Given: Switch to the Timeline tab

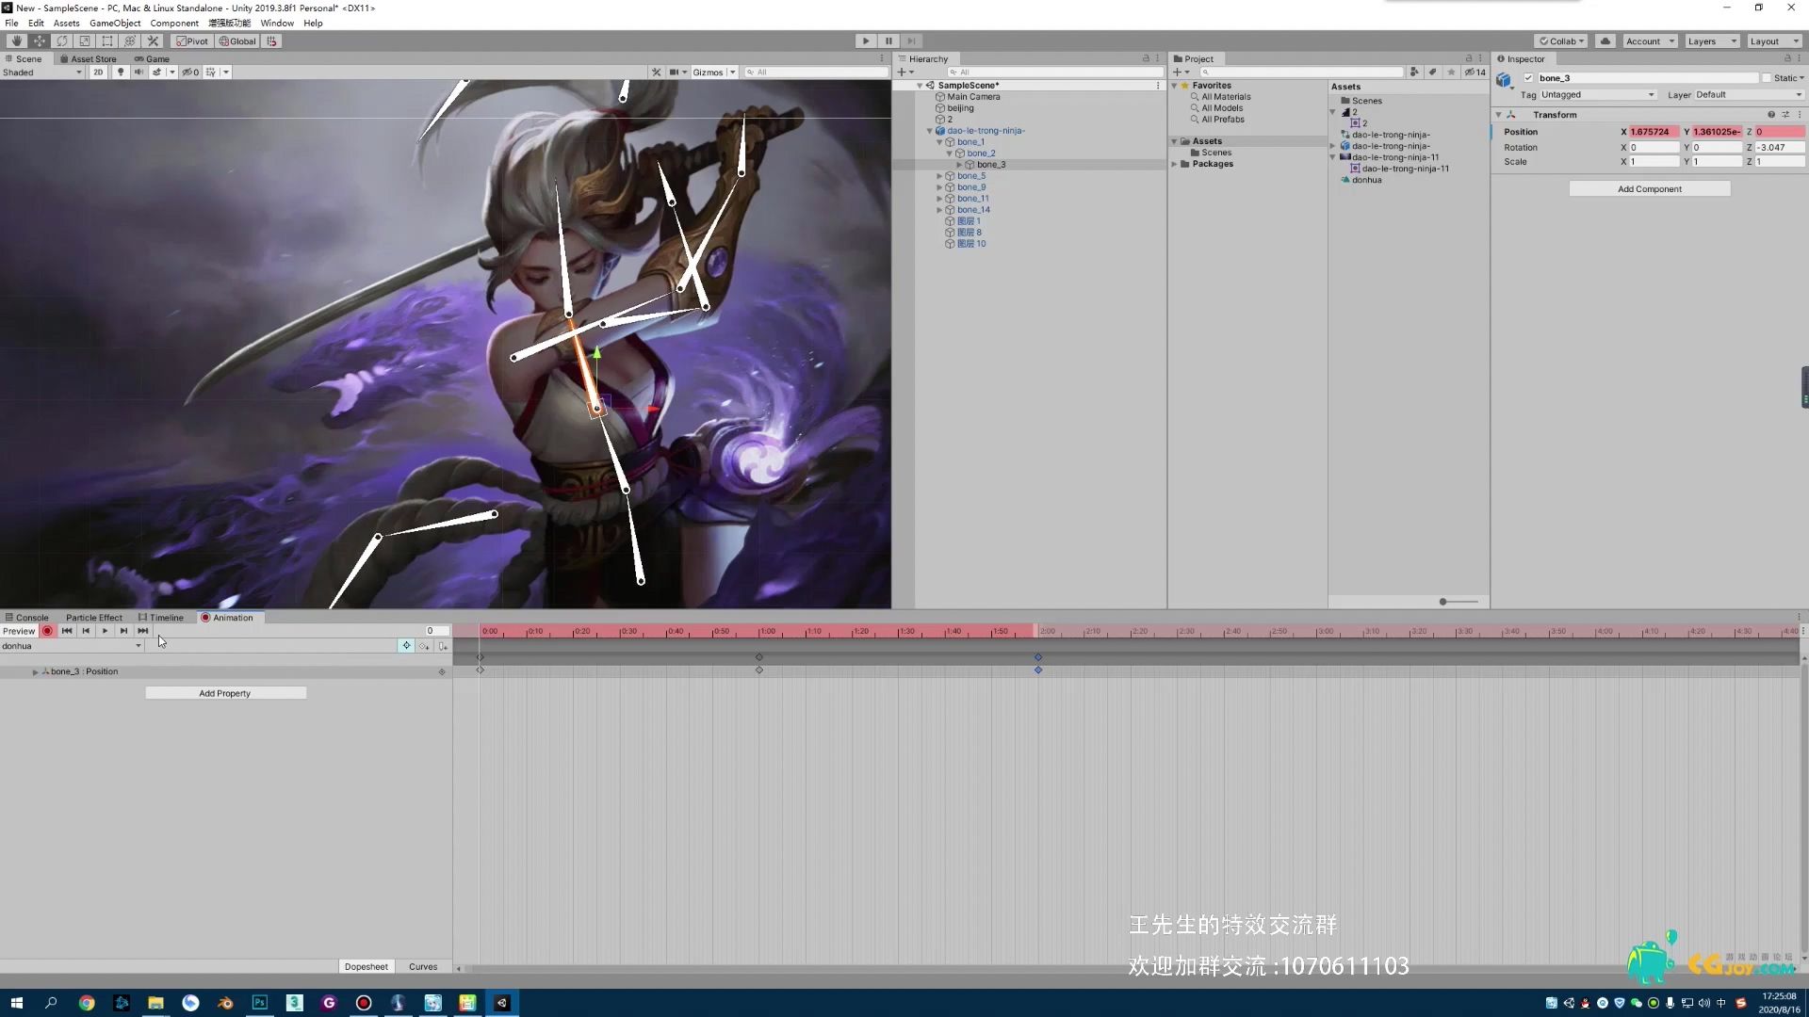Looking at the screenshot, I should point(161,618).
